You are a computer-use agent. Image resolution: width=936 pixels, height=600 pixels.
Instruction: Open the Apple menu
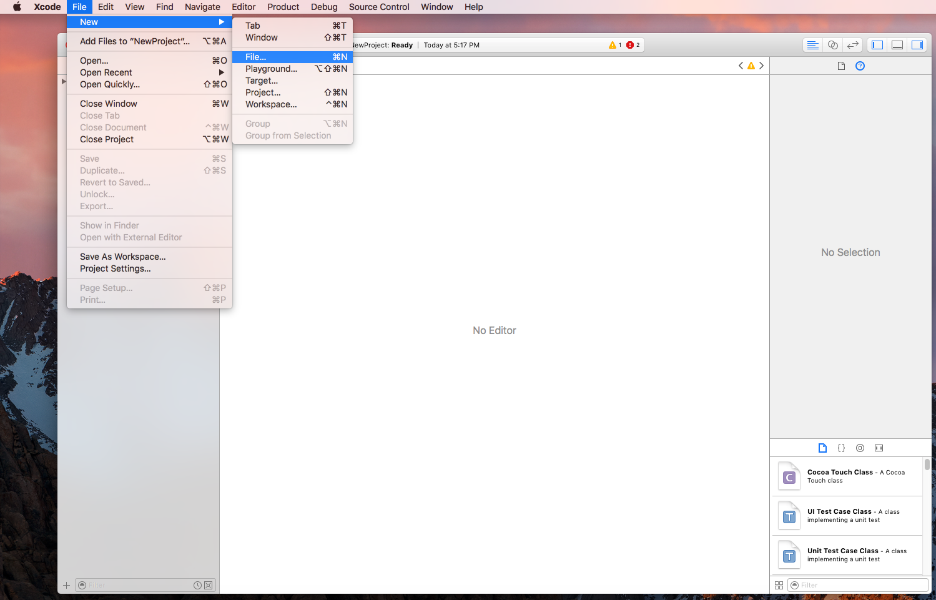click(x=17, y=7)
